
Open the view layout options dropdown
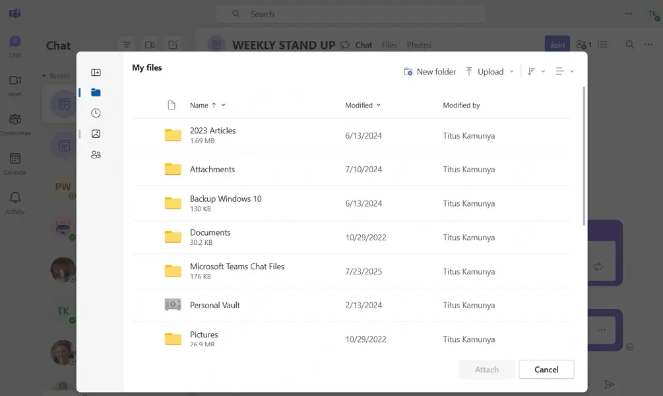click(x=564, y=71)
